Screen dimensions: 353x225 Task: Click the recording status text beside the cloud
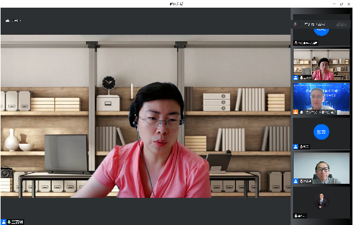click(x=16, y=21)
